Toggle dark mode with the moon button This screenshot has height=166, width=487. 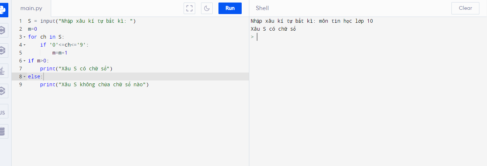207,8
